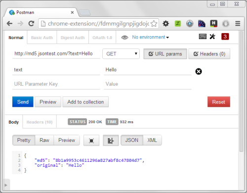Toggle line wrapping icon in response

coord(111,141)
